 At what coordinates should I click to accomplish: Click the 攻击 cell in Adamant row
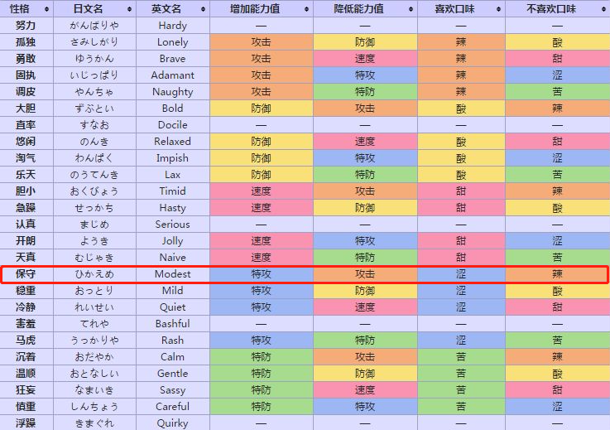(x=261, y=75)
